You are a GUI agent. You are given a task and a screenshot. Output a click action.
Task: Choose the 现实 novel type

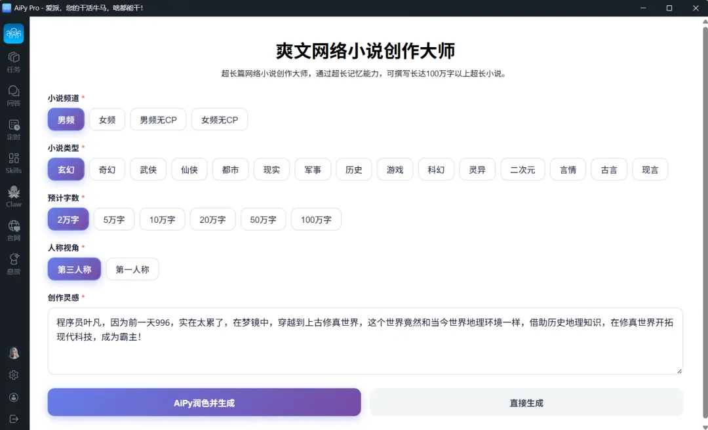271,170
